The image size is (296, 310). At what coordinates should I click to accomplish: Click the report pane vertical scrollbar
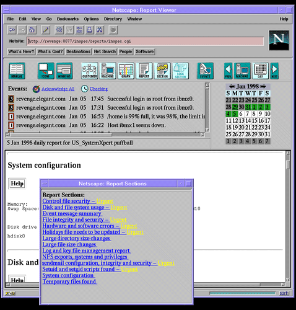(288, 216)
